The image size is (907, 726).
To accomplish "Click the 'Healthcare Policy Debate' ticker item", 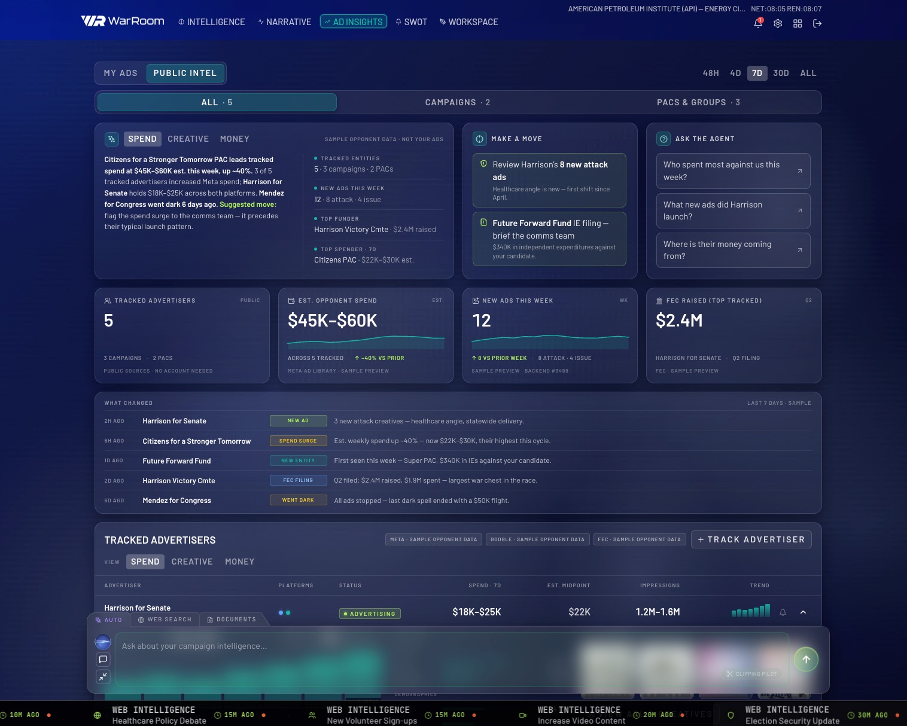I will click(159, 721).
